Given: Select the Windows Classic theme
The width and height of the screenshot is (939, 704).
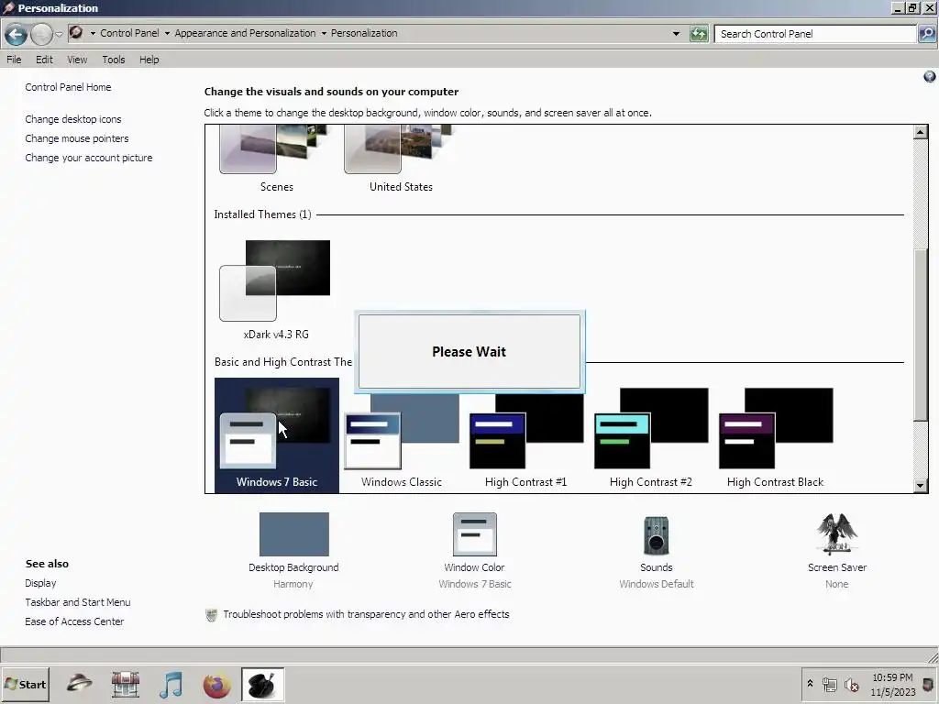Looking at the screenshot, I should [x=402, y=439].
